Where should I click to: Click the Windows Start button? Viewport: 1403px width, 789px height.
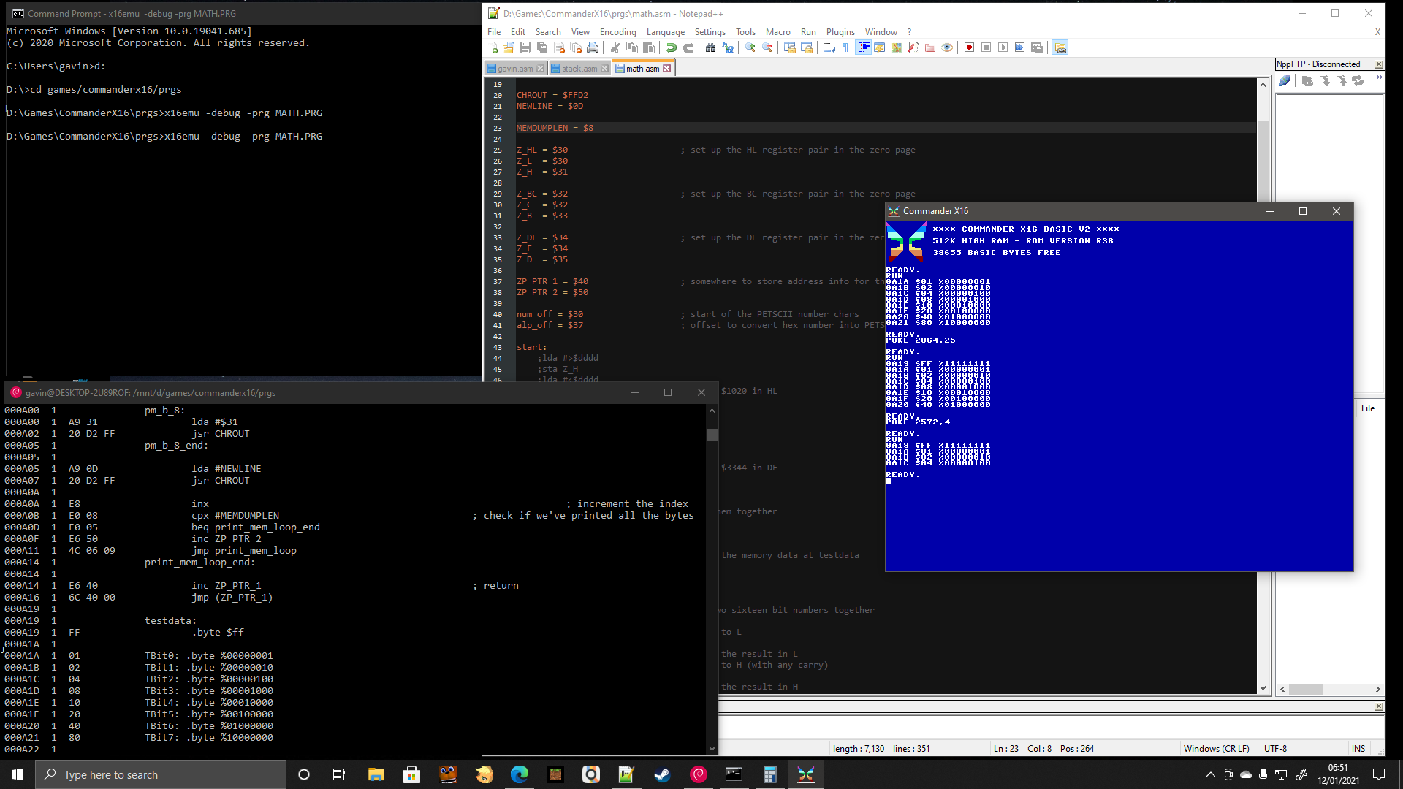tap(18, 774)
